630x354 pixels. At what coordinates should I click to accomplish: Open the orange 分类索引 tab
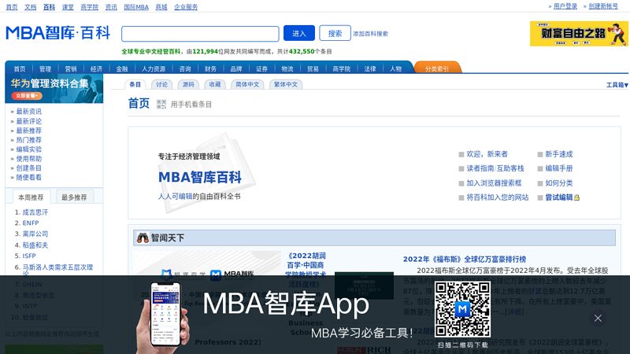pos(437,68)
